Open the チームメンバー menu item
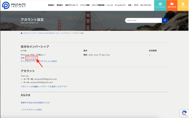Image resolution: width=189 pixels, height=118 pixels. pos(120,5)
